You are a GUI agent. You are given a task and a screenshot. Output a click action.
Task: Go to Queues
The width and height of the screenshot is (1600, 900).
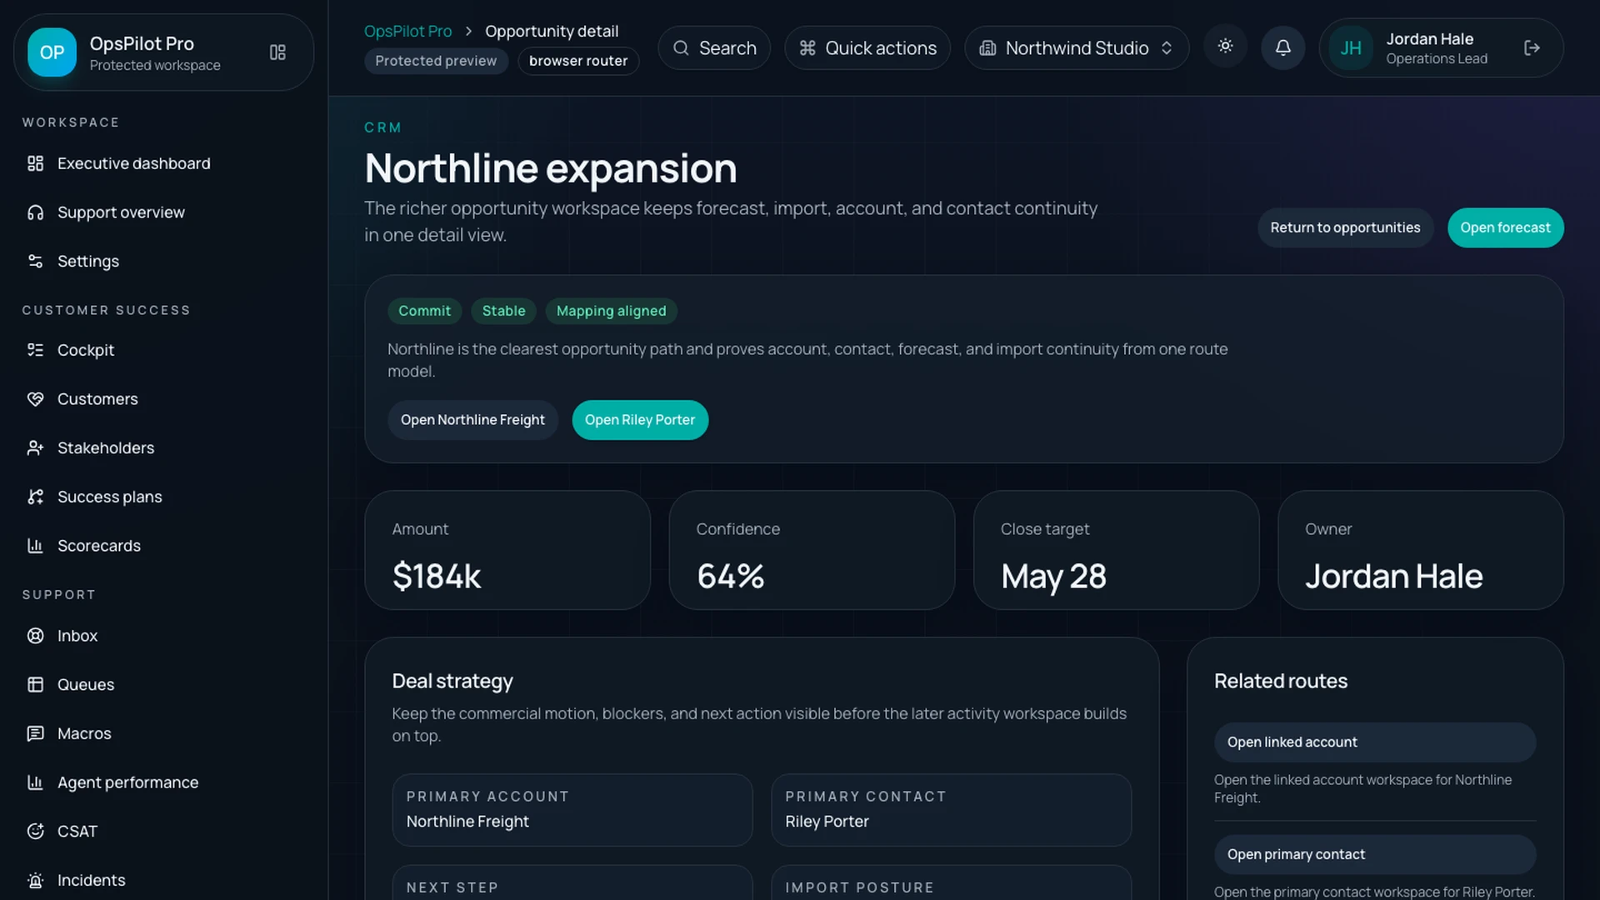pyautogui.click(x=164, y=685)
